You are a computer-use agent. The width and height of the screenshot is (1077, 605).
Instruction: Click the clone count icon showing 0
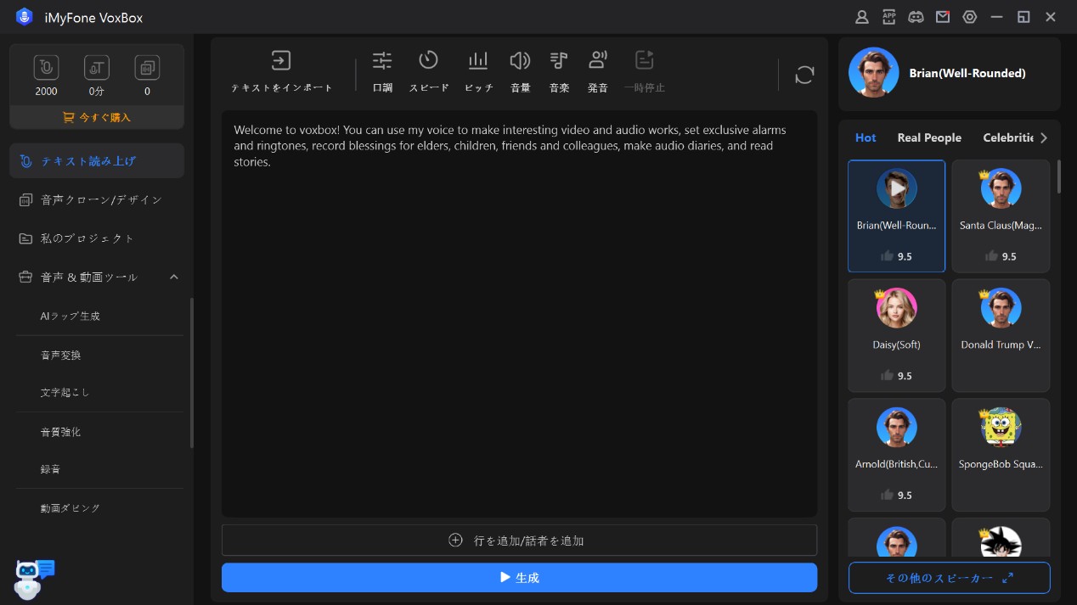(x=147, y=67)
